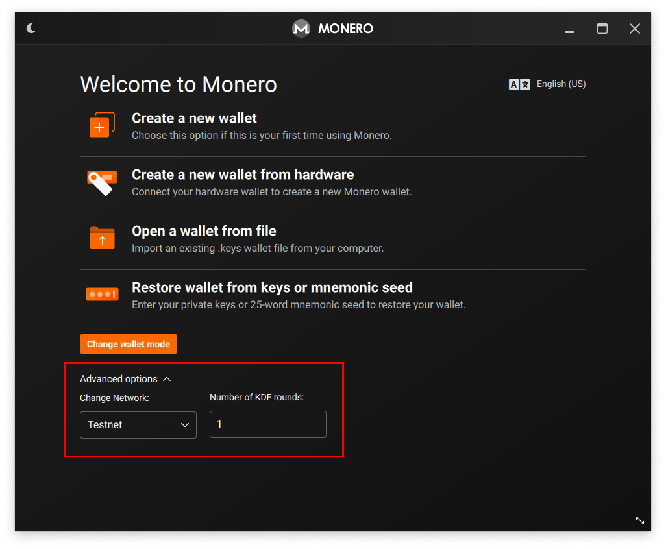
Task: Click the Number of KDF rounds: label
Action: tap(256, 397)
